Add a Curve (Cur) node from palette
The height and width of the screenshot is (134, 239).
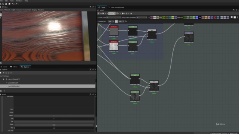(x=164, y=17)
